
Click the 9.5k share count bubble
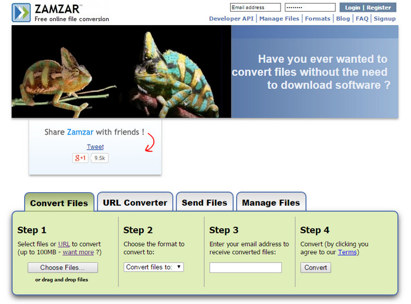click(100, 158)
